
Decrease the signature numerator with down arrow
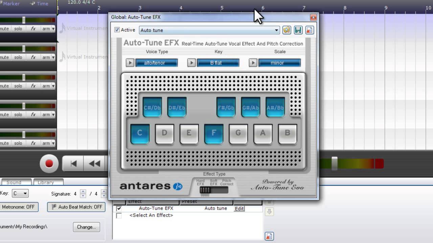pos(83,196)
